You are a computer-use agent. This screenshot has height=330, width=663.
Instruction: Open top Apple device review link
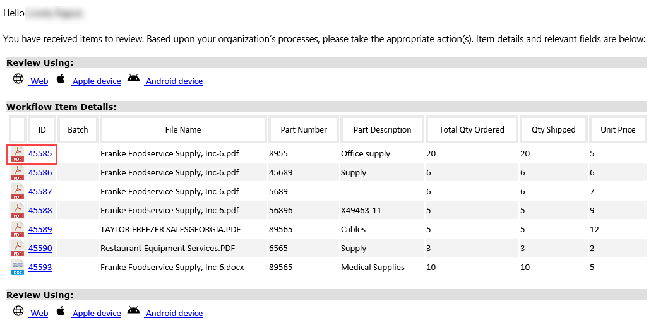pos(97,81)
